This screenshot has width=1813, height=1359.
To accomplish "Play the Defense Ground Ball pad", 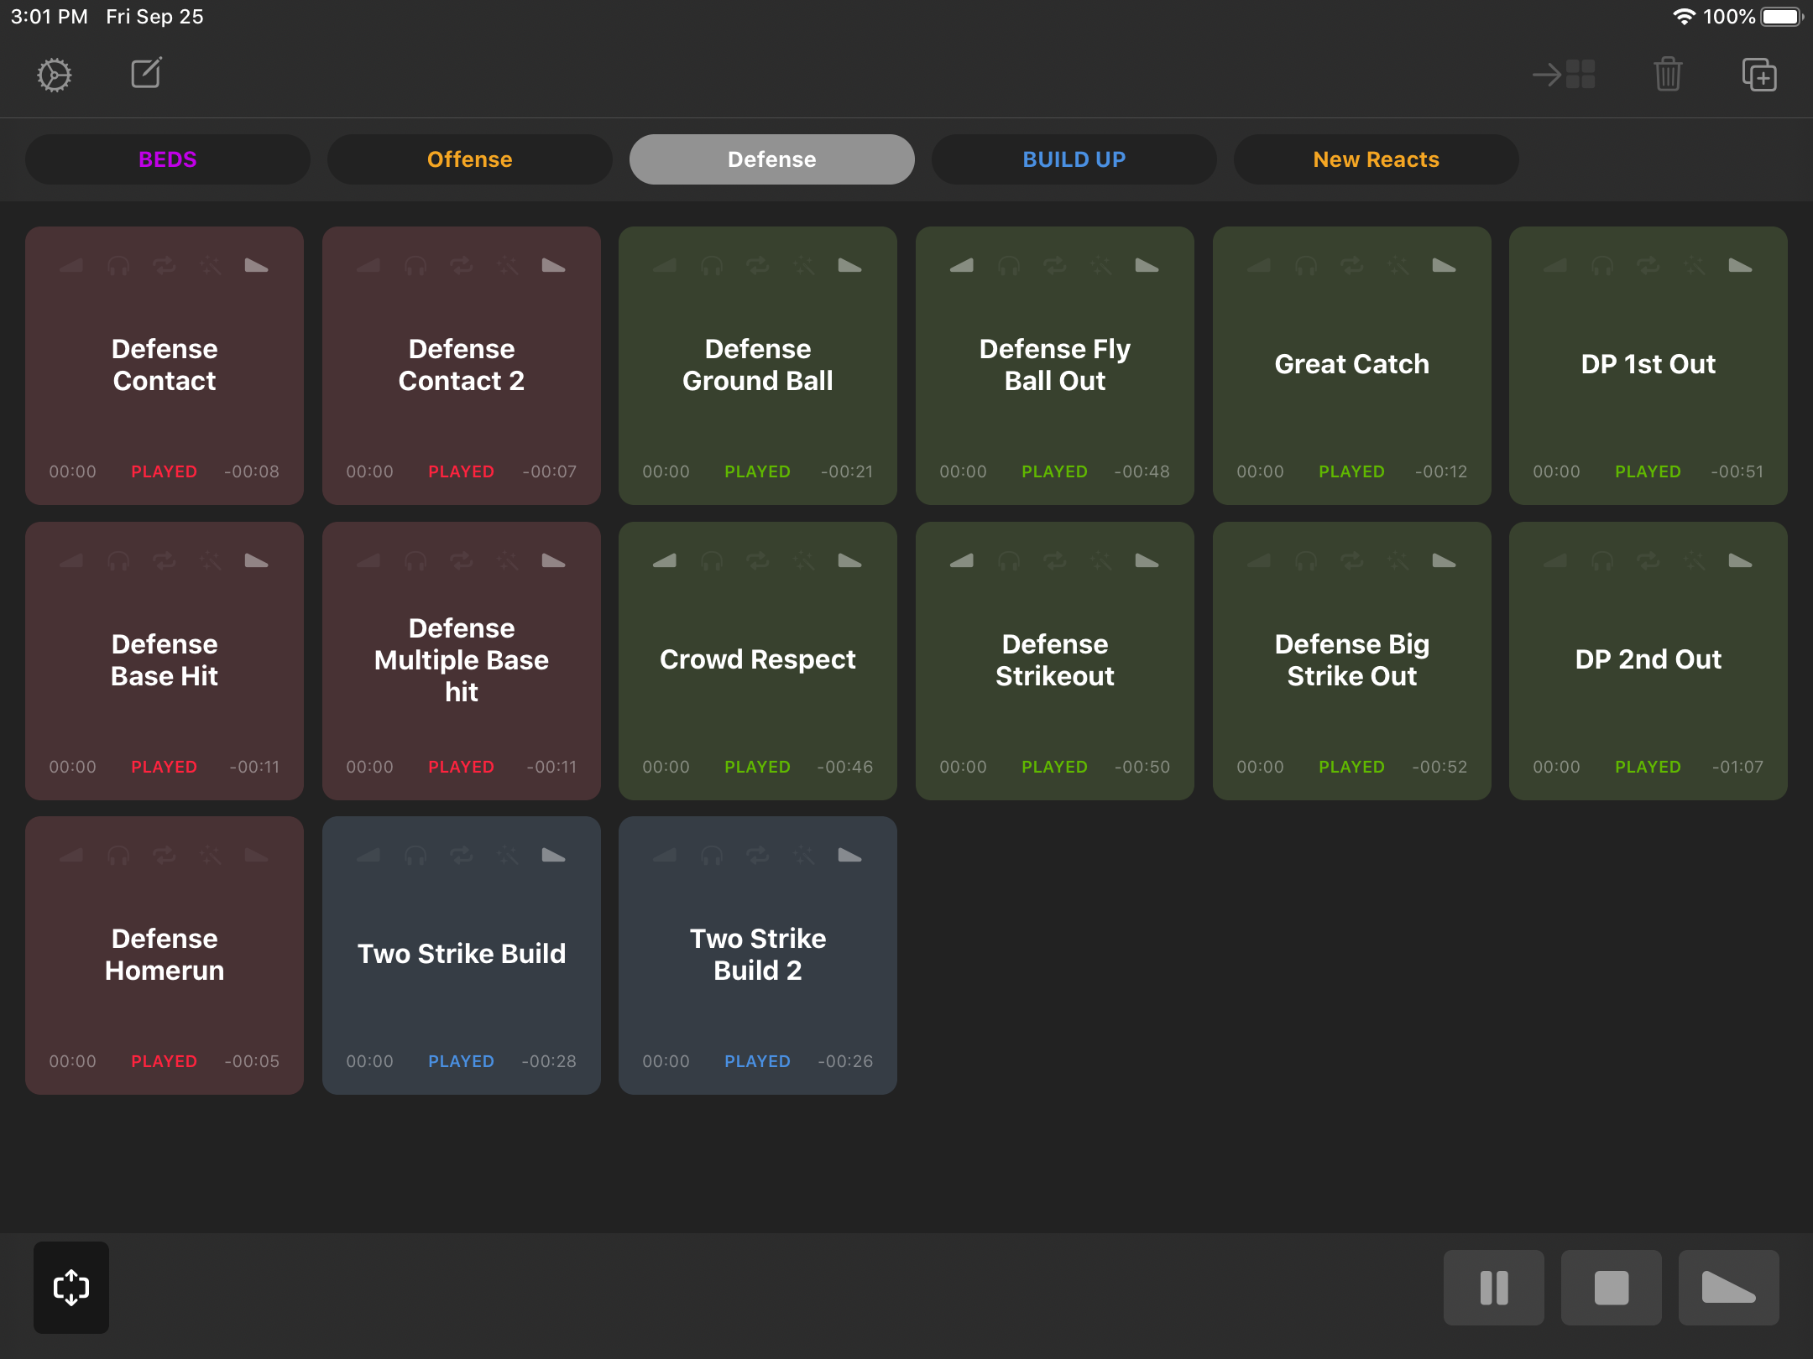I will pos(758,365).
